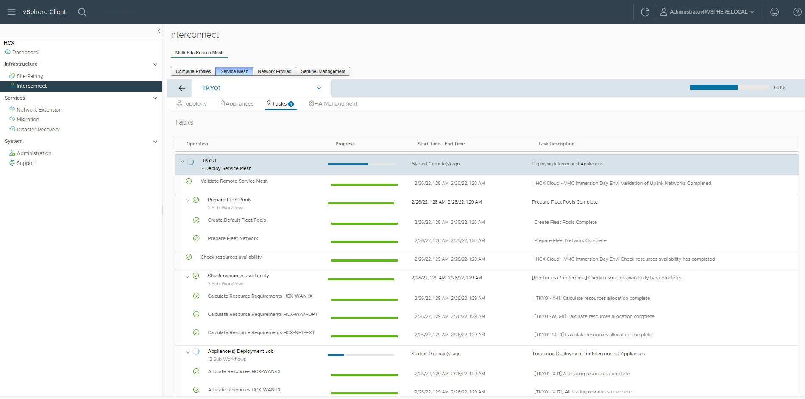Image resolution: width=805 pixels, height=399 pixels.
Task: Click the Migration icon
Action: click(12, 119)
